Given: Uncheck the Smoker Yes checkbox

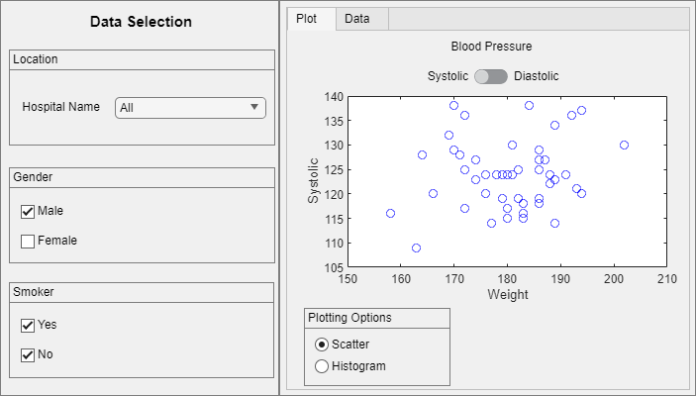Looking at the screenshot, I should (x=28, y=325).
